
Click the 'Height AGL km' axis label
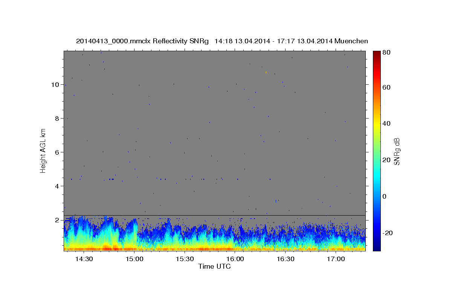click(43, 150)
